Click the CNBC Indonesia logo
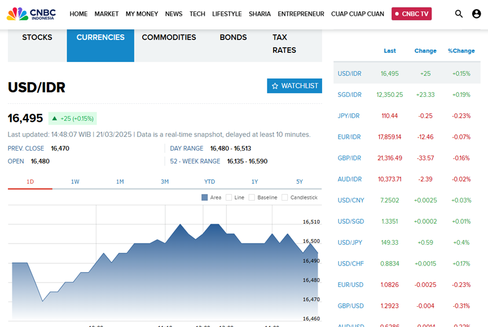488x327 pixels. coord(31,14)
